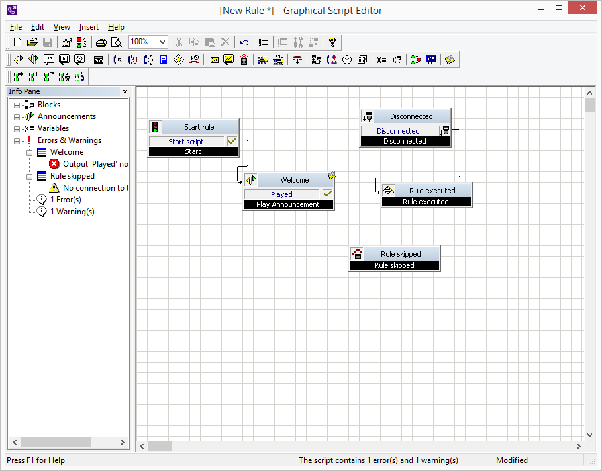Click the yellow sticky note toolbar icon
602x471 pixels.
[x=450, y=60]
